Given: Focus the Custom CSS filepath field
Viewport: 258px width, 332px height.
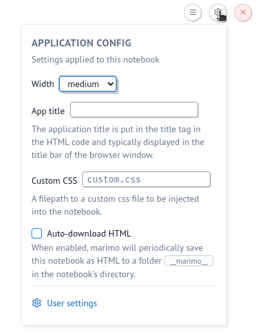Looking at the screenshot, I should point(146,179).
